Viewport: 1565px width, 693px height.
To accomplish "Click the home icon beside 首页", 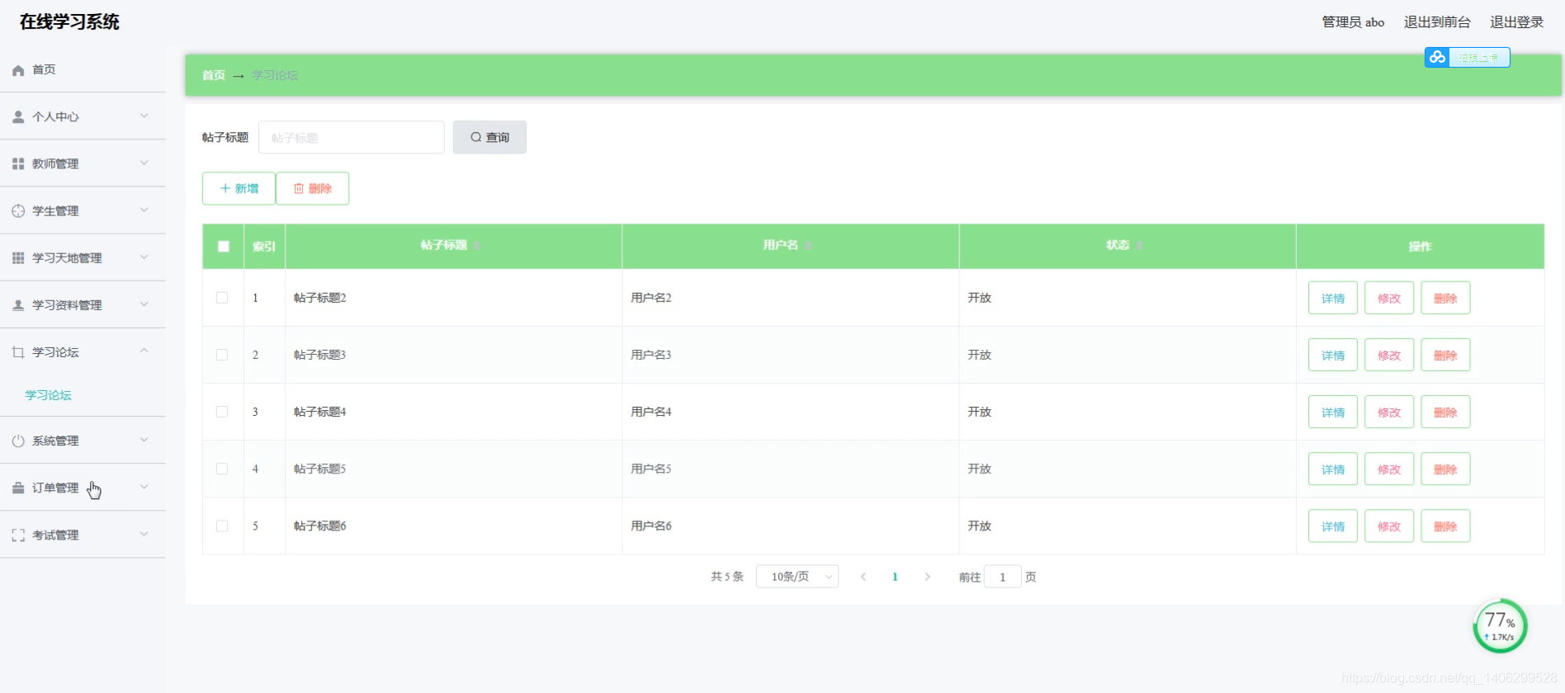I will [x=18, y=70].
